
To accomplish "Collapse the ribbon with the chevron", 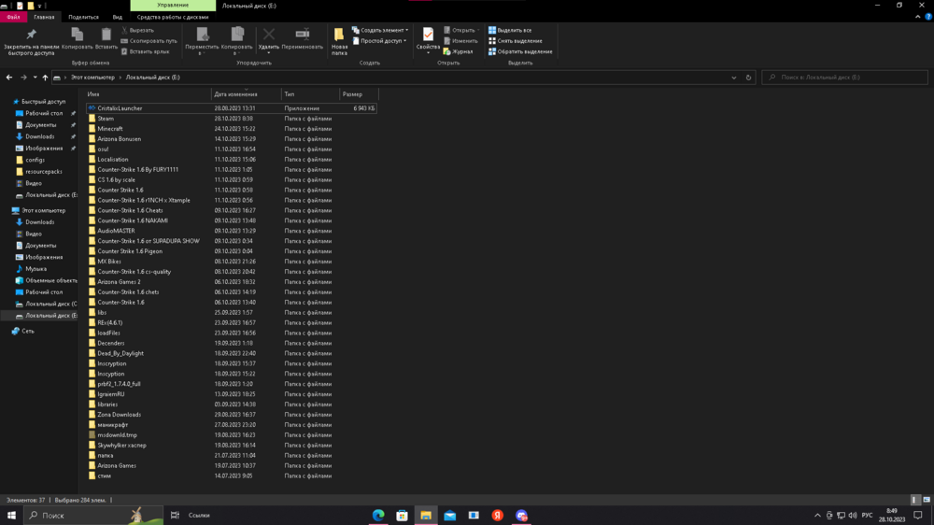I will 917,17.
